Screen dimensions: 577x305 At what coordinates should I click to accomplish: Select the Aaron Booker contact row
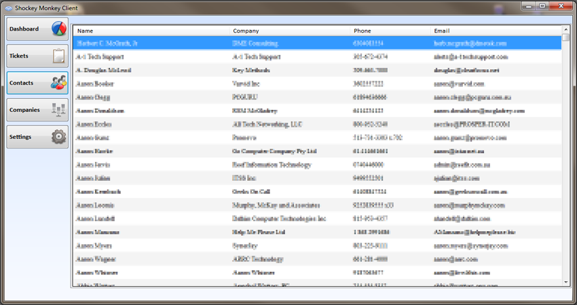click(x=95, y=84)
